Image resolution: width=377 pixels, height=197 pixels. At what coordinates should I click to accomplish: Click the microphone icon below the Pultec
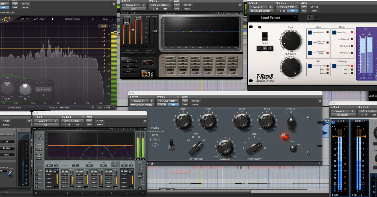pos(152,163)
